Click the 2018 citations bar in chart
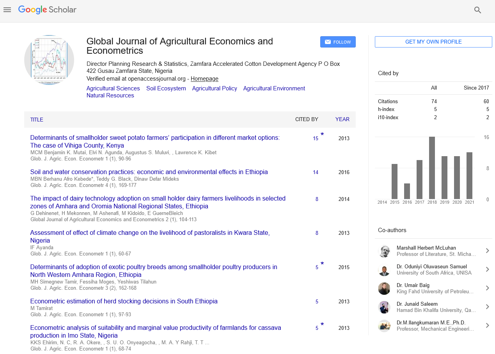The width and height of the screenshot is (495, 354). pos(432,168)
